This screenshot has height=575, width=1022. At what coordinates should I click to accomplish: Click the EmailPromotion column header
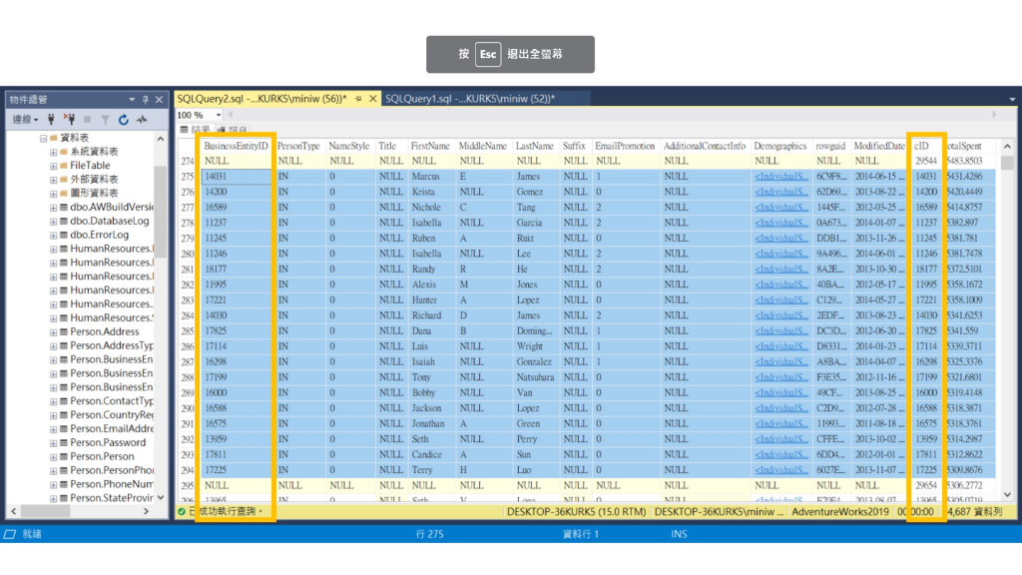coord(625,146)
